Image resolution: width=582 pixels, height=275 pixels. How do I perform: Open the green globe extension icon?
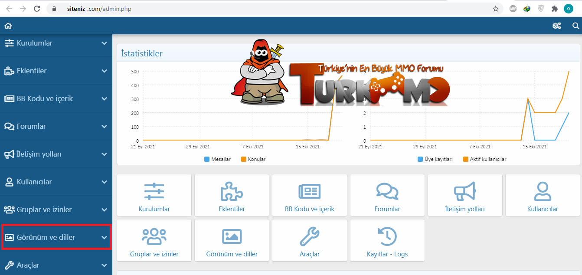[x=527, y=9]
